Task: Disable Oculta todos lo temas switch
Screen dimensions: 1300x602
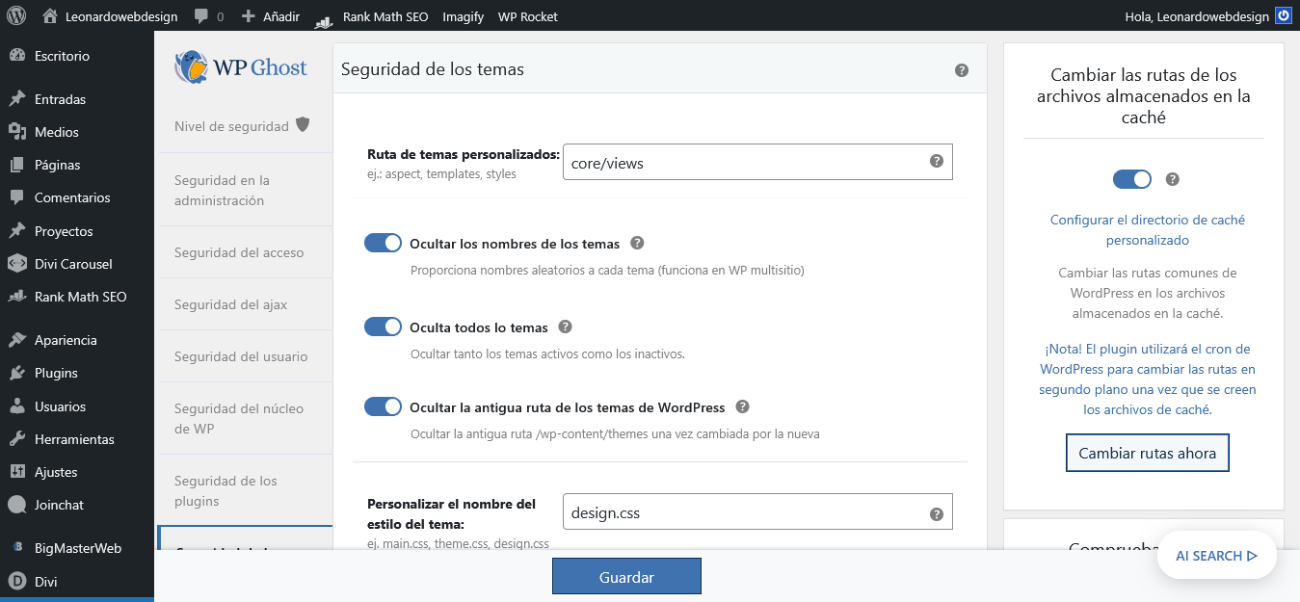Action: (x=383, y=327)
